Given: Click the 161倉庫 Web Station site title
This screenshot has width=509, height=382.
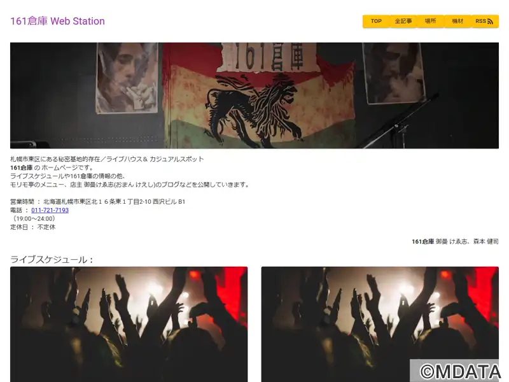Looking at the screenshot, I should (x=57, y=21).
